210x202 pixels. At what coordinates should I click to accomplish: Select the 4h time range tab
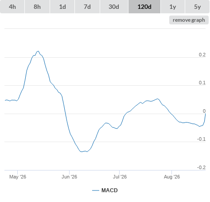[12, 7]
